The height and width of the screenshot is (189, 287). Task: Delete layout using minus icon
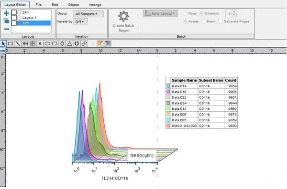(x=6, y=29)
